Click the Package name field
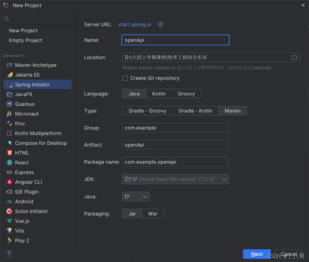This screenshot has height=262, width=309. (175, 162)
